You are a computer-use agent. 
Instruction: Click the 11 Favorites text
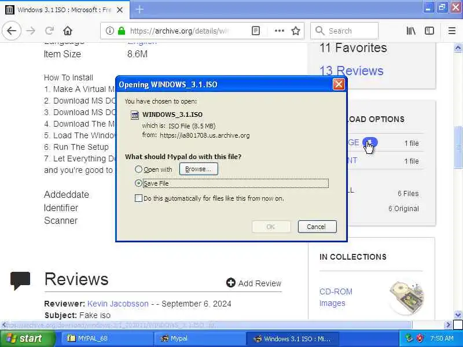[x=353, y=48]
